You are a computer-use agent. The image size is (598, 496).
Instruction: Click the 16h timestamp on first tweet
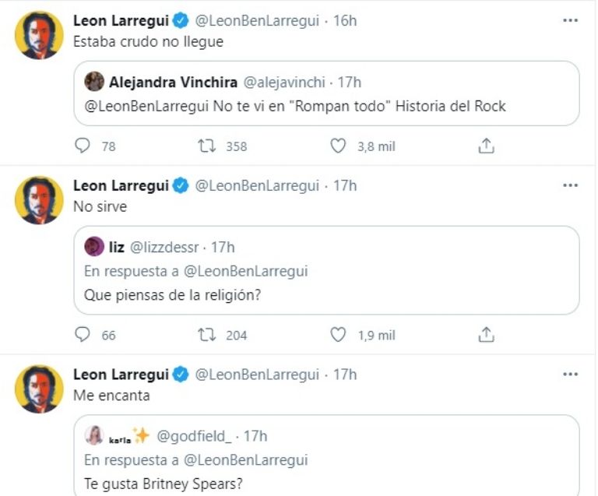pos(345,20)
